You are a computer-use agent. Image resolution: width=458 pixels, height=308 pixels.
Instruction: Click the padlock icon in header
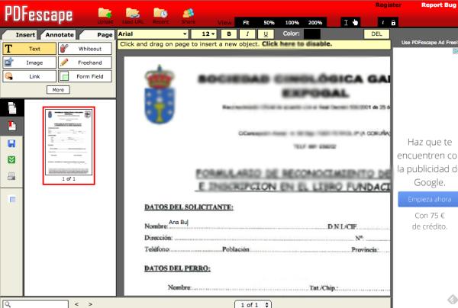(x=393, y=23)
